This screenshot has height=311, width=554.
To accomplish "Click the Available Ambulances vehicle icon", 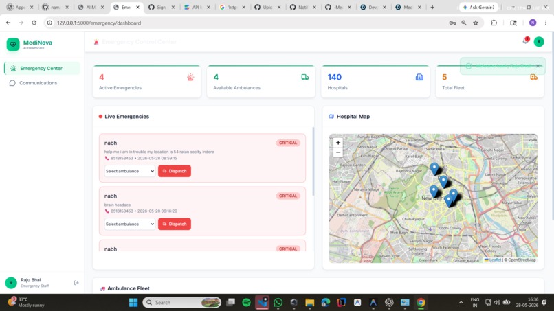I will pyautogui.click(x=305, y=77).
